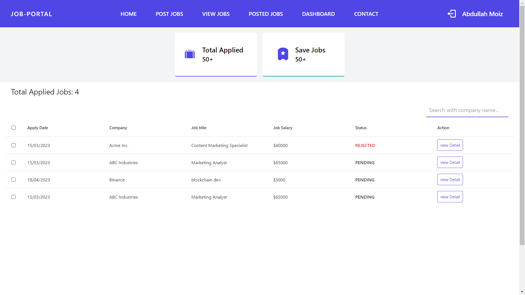Check the last ABC Industries row checkbox

click(13, 197)
